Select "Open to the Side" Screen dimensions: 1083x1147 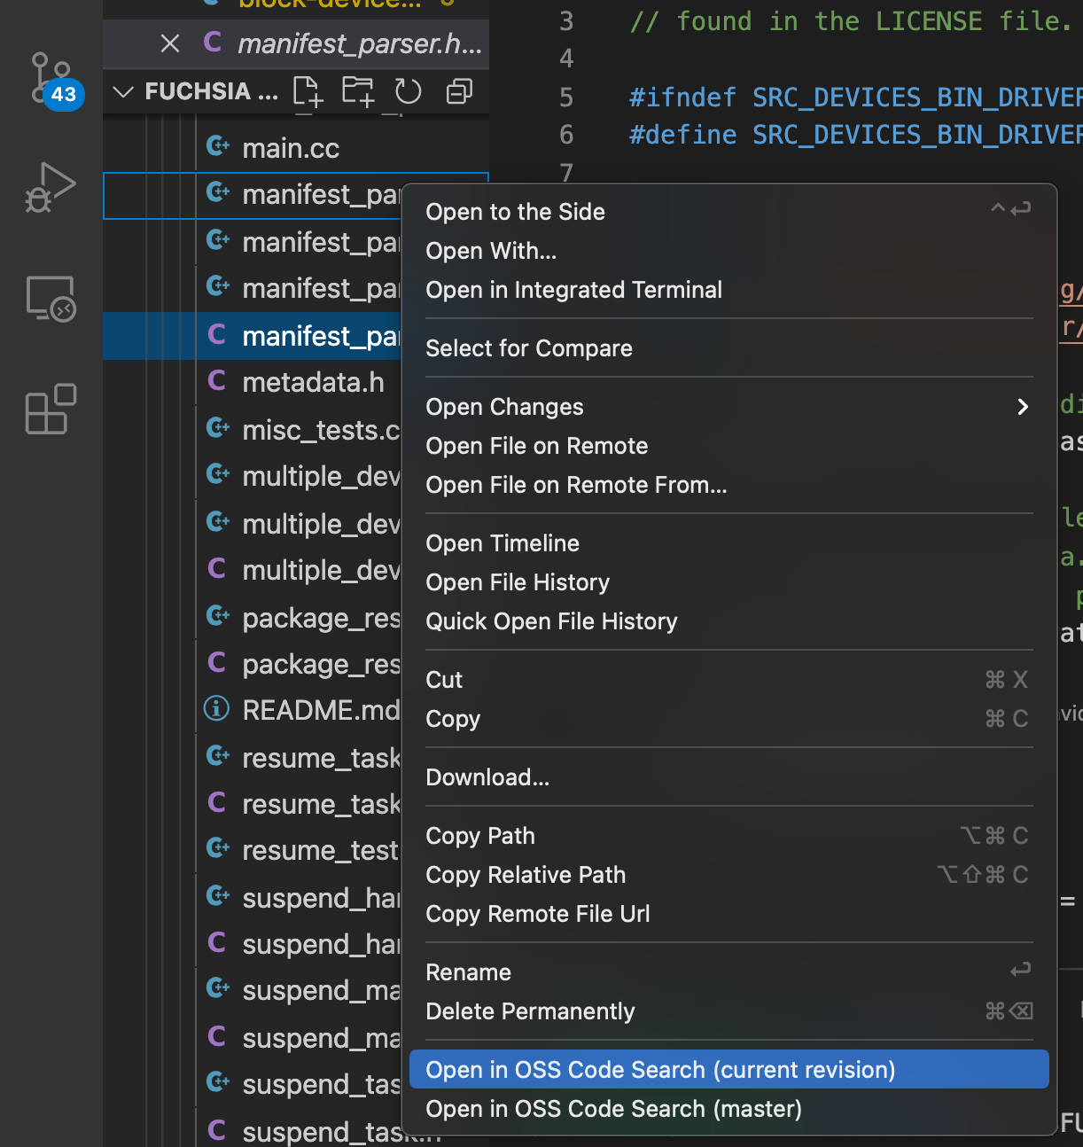(516, 212)
